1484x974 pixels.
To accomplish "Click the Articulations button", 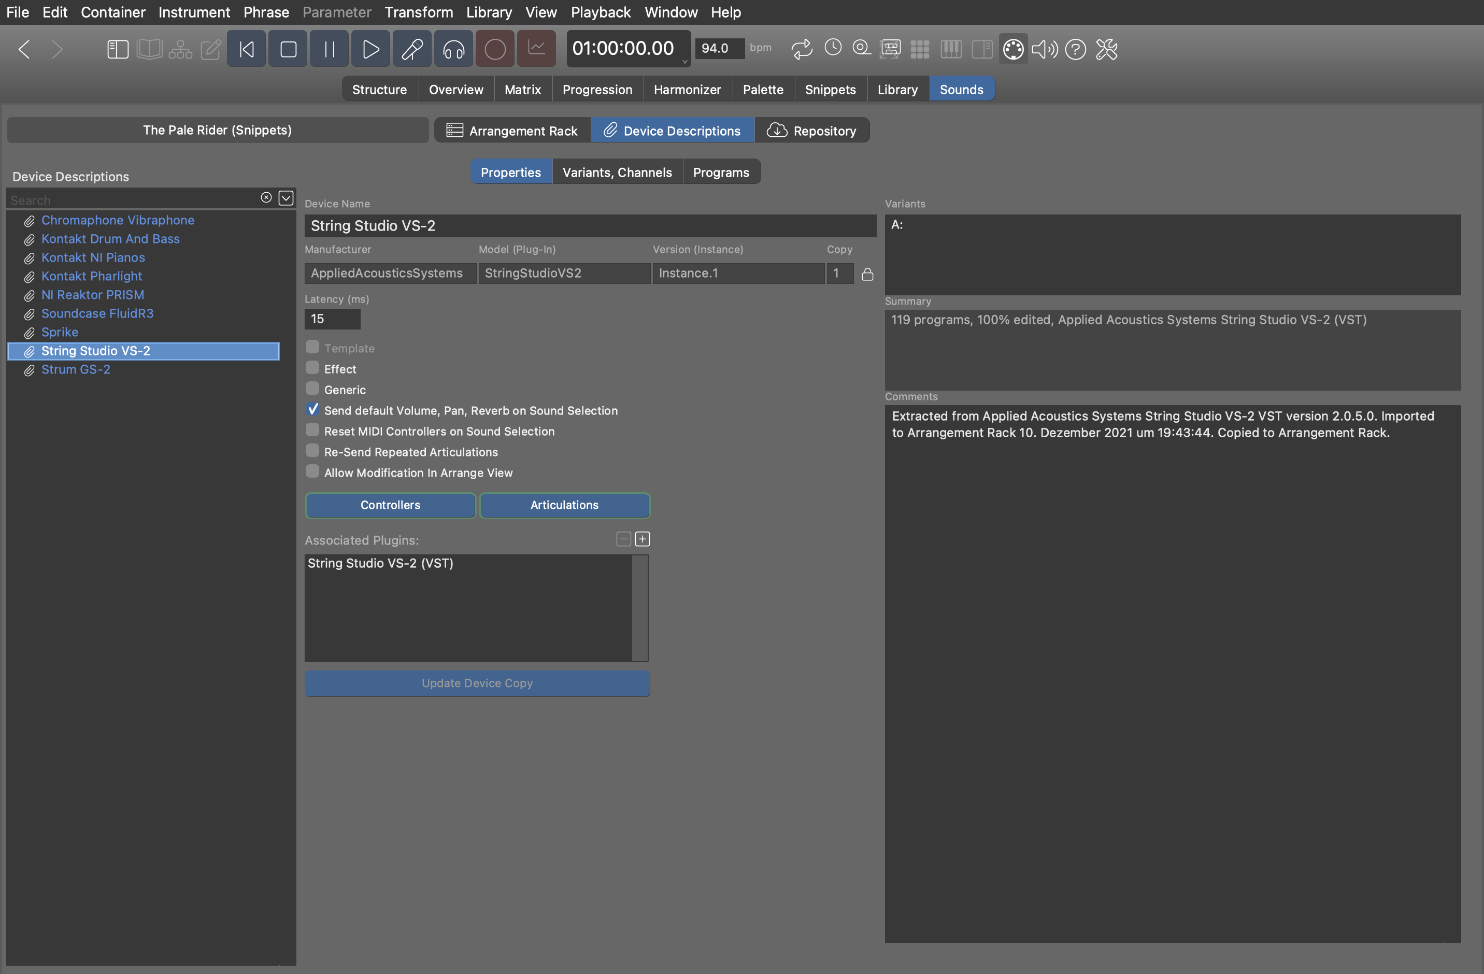I will point(564,505).
